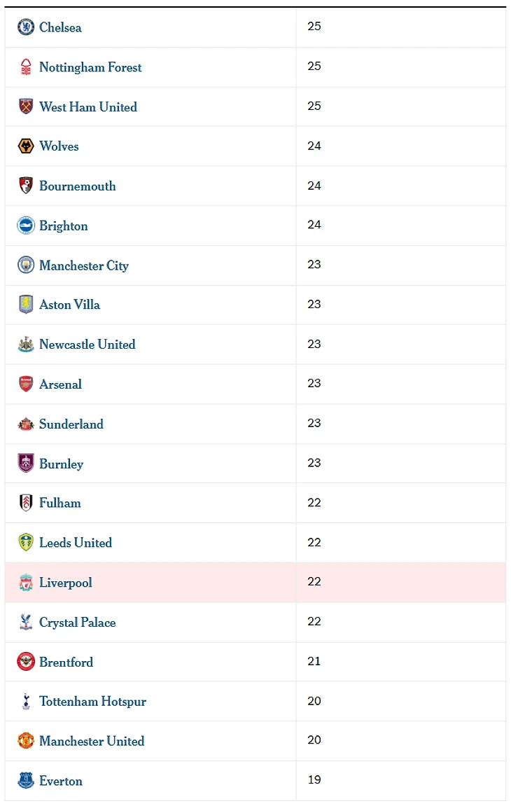Visit the Leeds United team page

75,543
